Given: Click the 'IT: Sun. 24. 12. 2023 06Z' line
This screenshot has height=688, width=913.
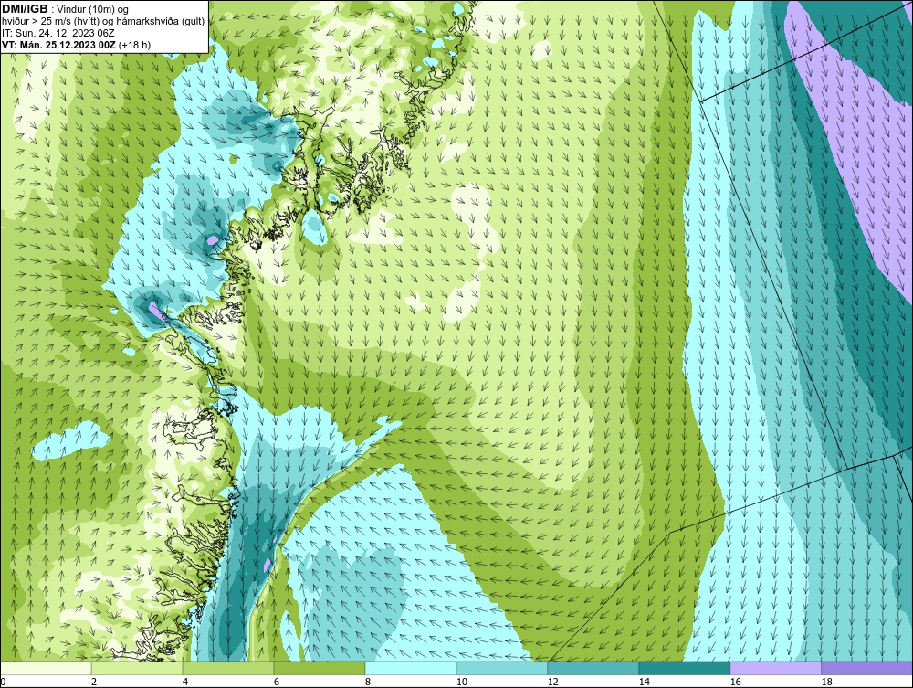Looking at the screenshot, I should coord(58,33).
